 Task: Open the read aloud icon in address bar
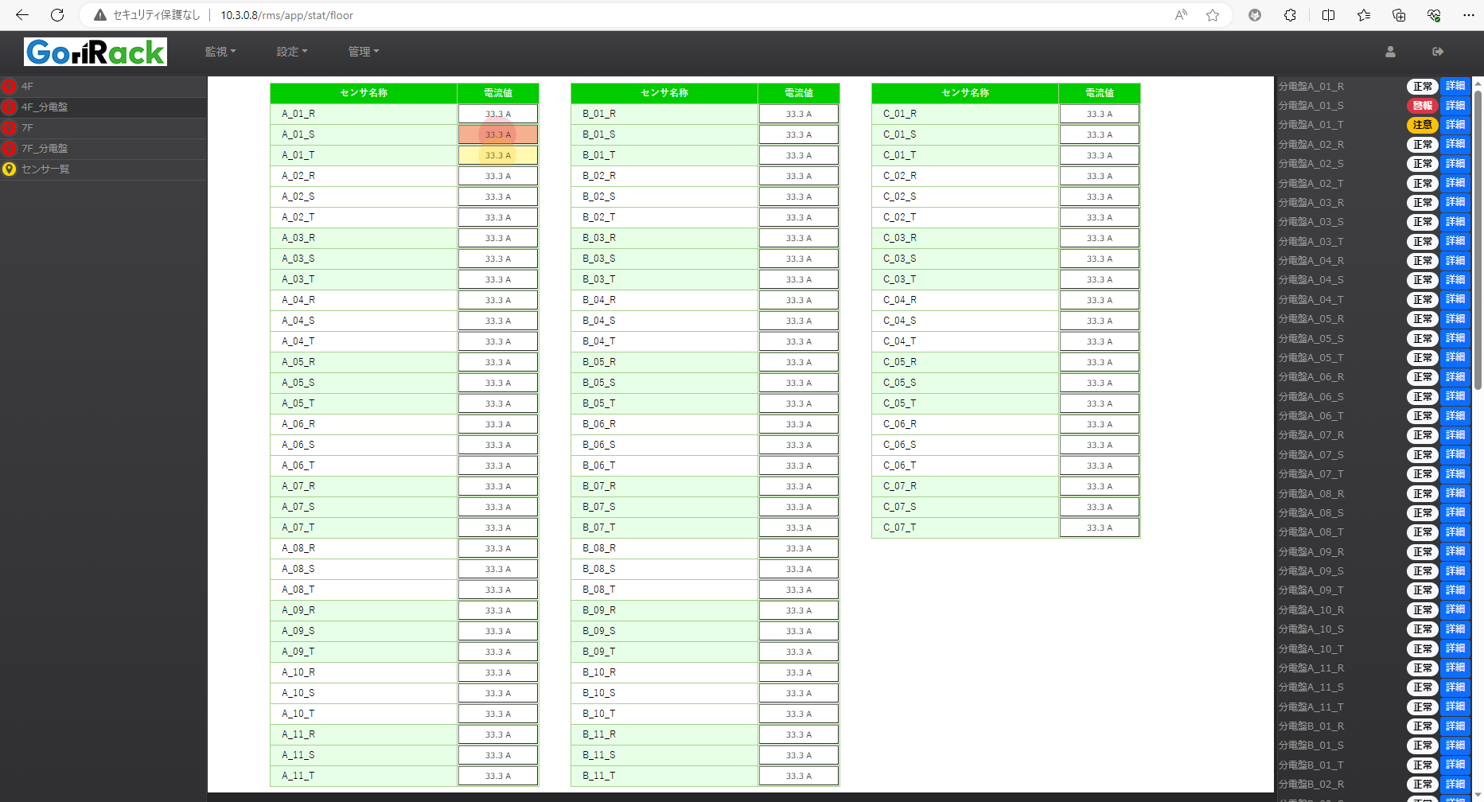[1181, 15]
